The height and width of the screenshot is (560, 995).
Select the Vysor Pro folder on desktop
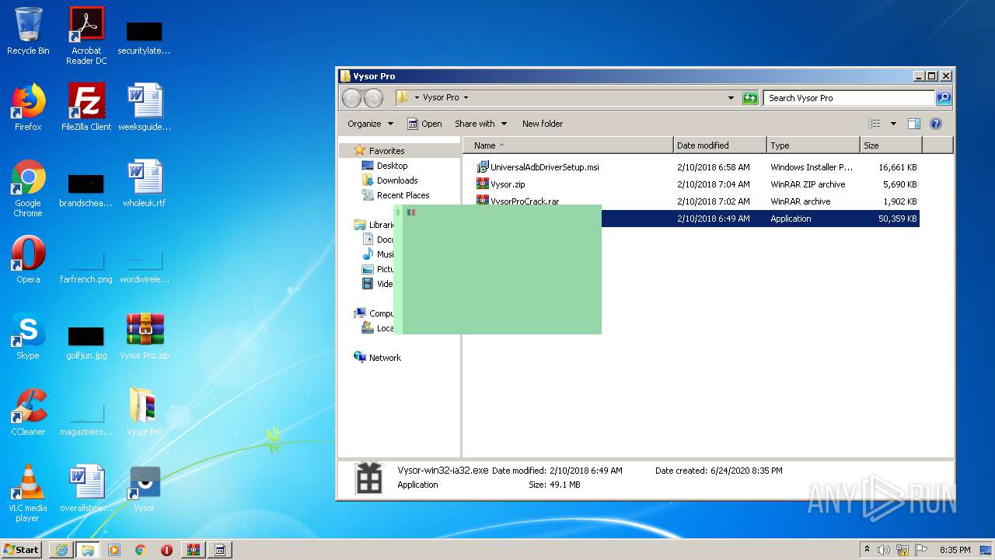145,412
